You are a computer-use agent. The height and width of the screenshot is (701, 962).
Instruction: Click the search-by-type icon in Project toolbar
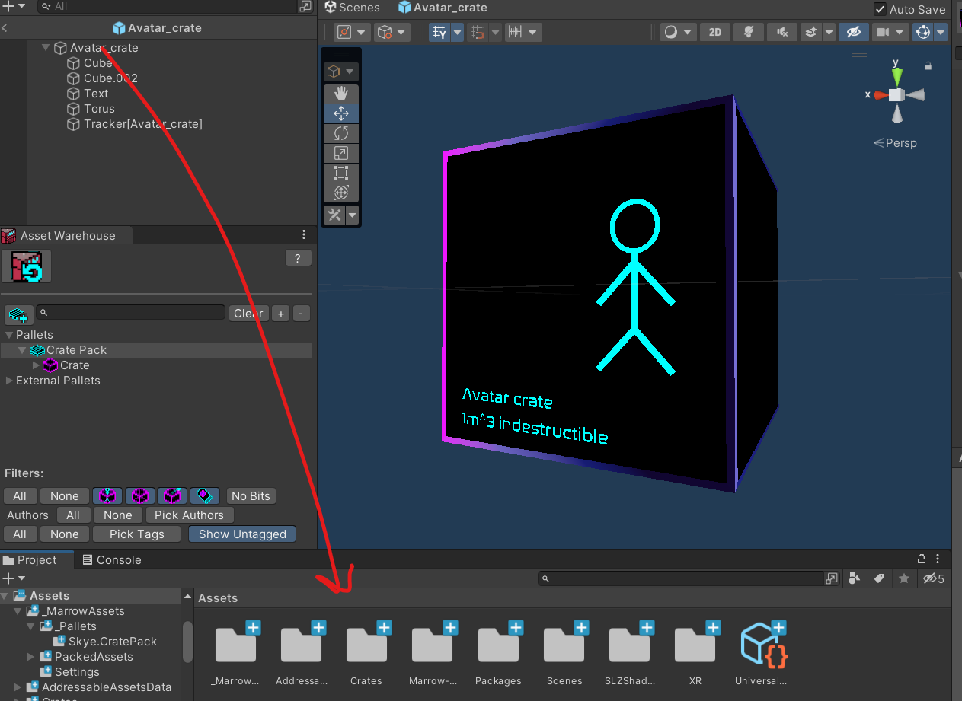855,578
